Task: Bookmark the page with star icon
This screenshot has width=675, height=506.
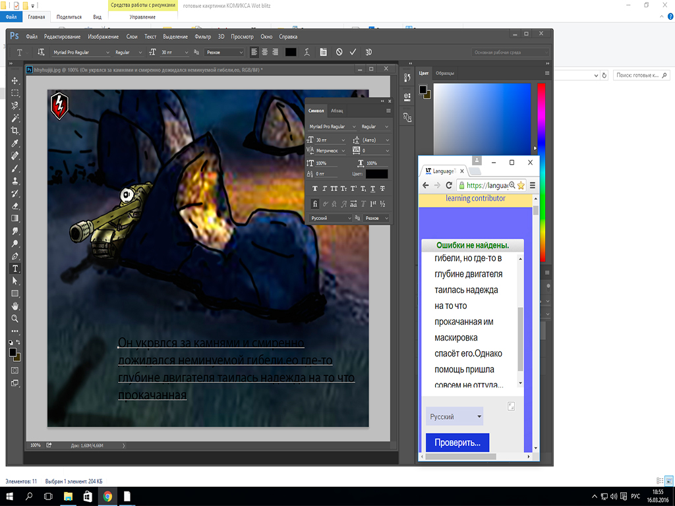Action: [x=521, y=185]
